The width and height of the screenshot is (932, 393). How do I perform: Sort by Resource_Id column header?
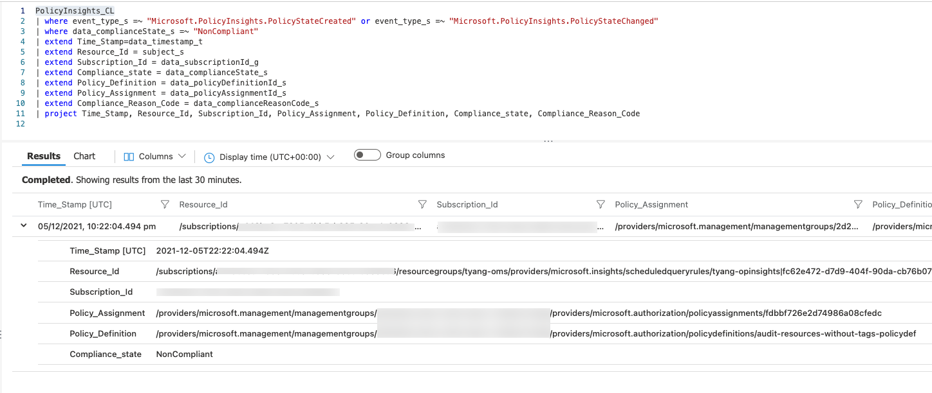tap(203, 204)
